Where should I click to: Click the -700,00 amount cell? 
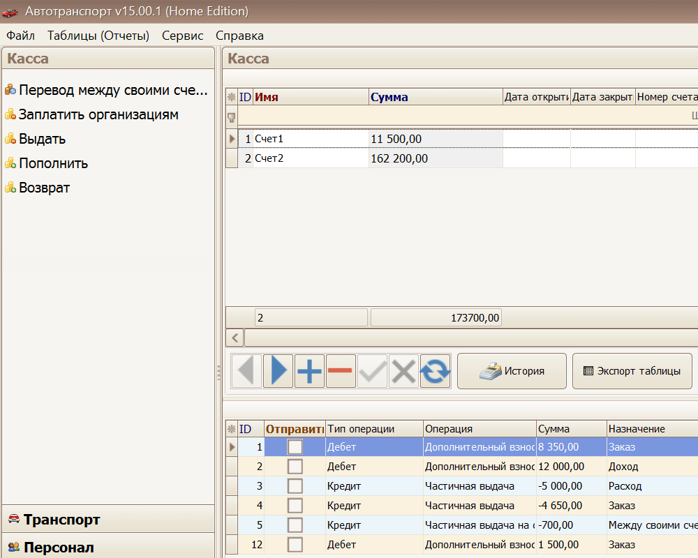coord(572,525)
